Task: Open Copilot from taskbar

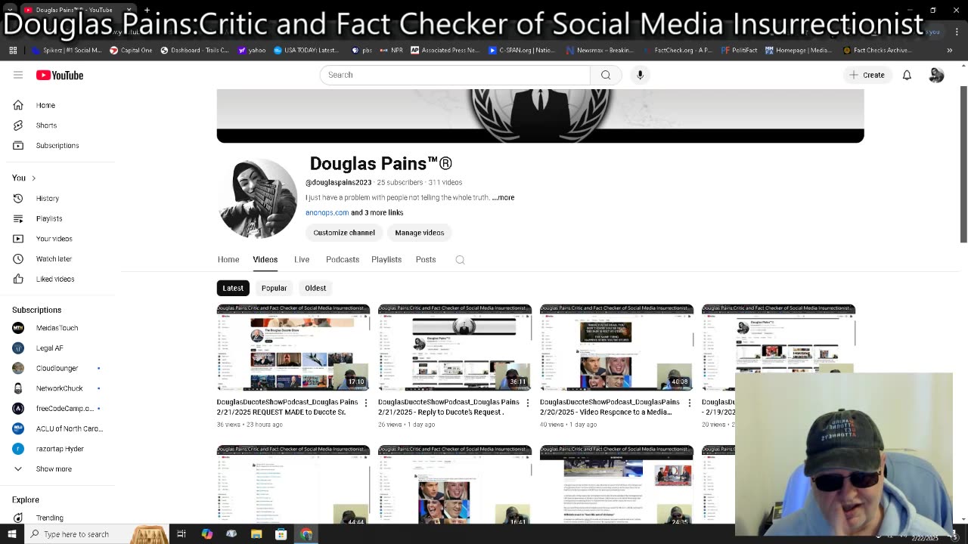Action: [206, 534]
